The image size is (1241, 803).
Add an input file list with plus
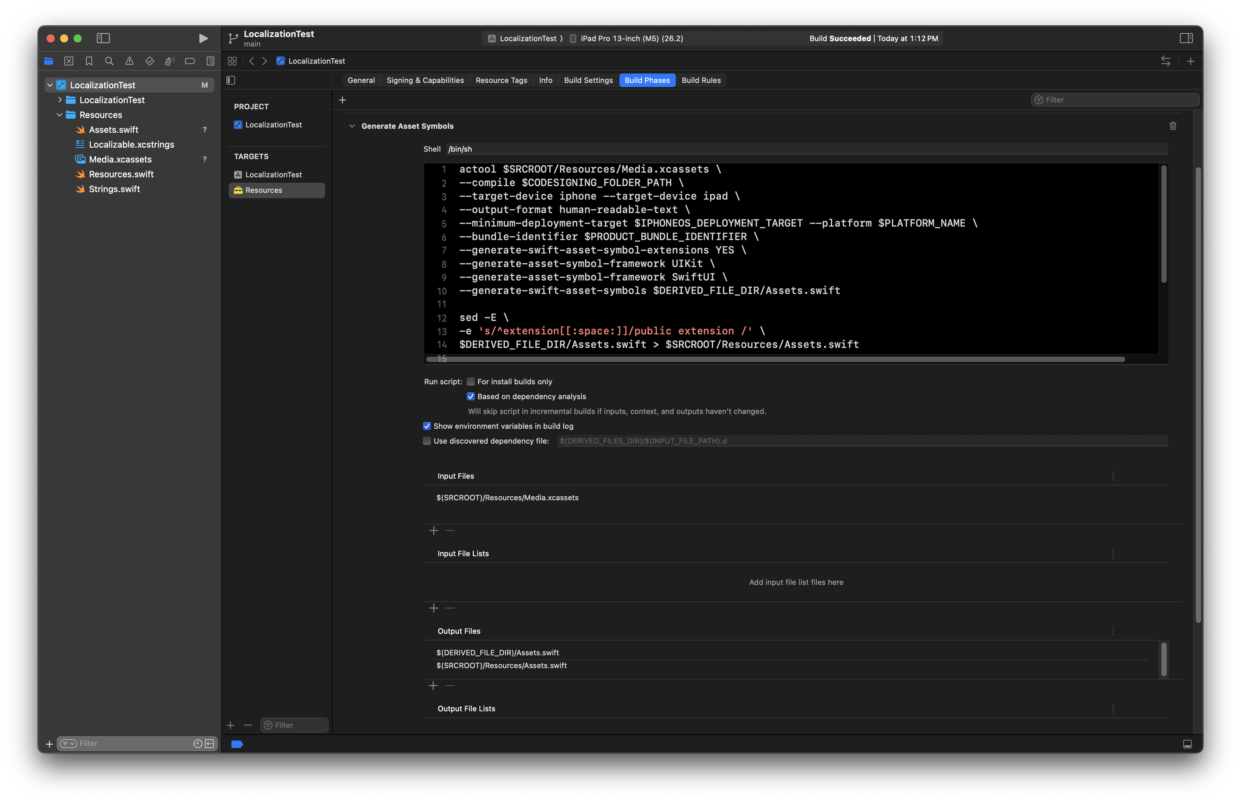click(433, 608)
